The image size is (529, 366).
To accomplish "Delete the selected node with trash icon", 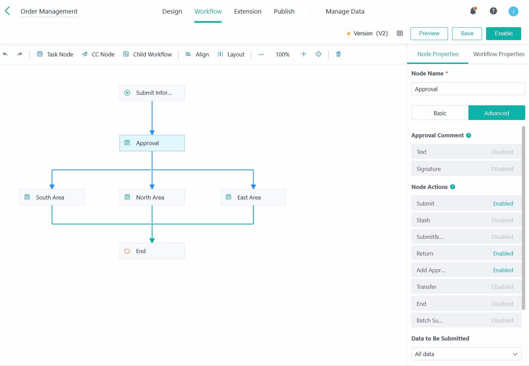I will [x=338, y=54].
